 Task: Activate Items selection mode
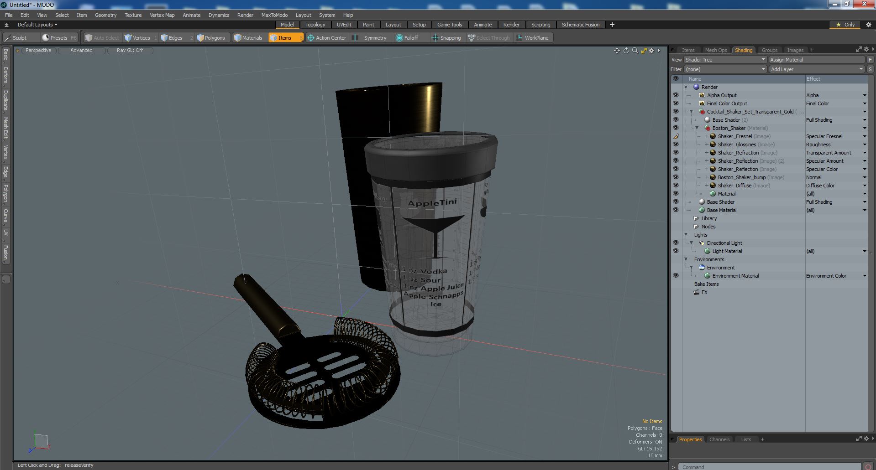pyautogui.click(x=285, y=38)
